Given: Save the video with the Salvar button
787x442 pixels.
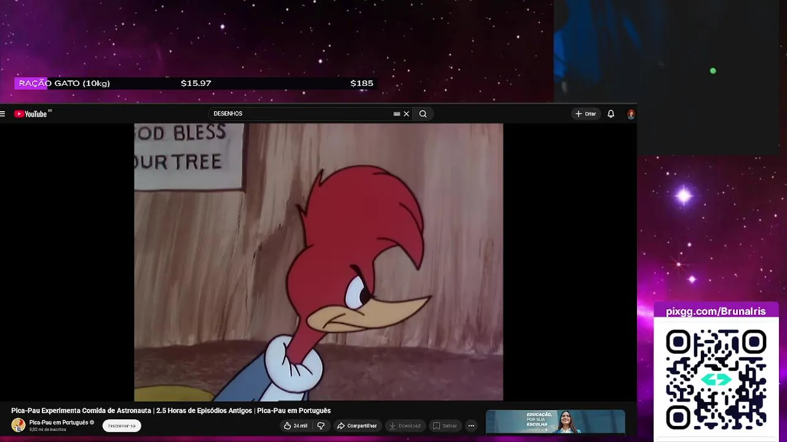Looking at the screenshot, I should pos(445,425).
